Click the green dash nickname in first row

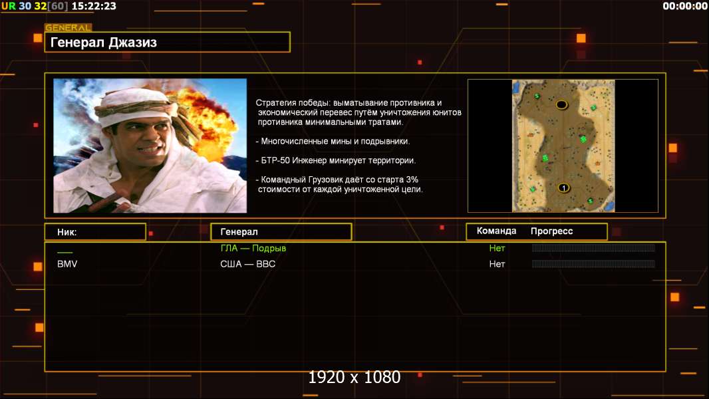click(x=65, y=252)
